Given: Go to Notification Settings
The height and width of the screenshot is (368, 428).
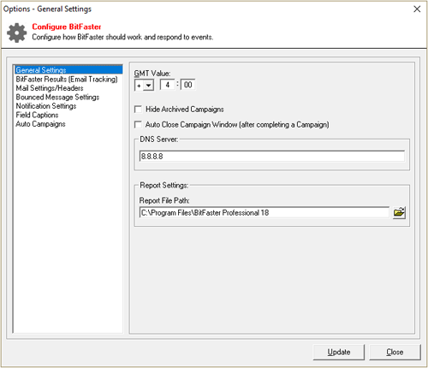Looking at the screenshot, I should click(46, 106).
